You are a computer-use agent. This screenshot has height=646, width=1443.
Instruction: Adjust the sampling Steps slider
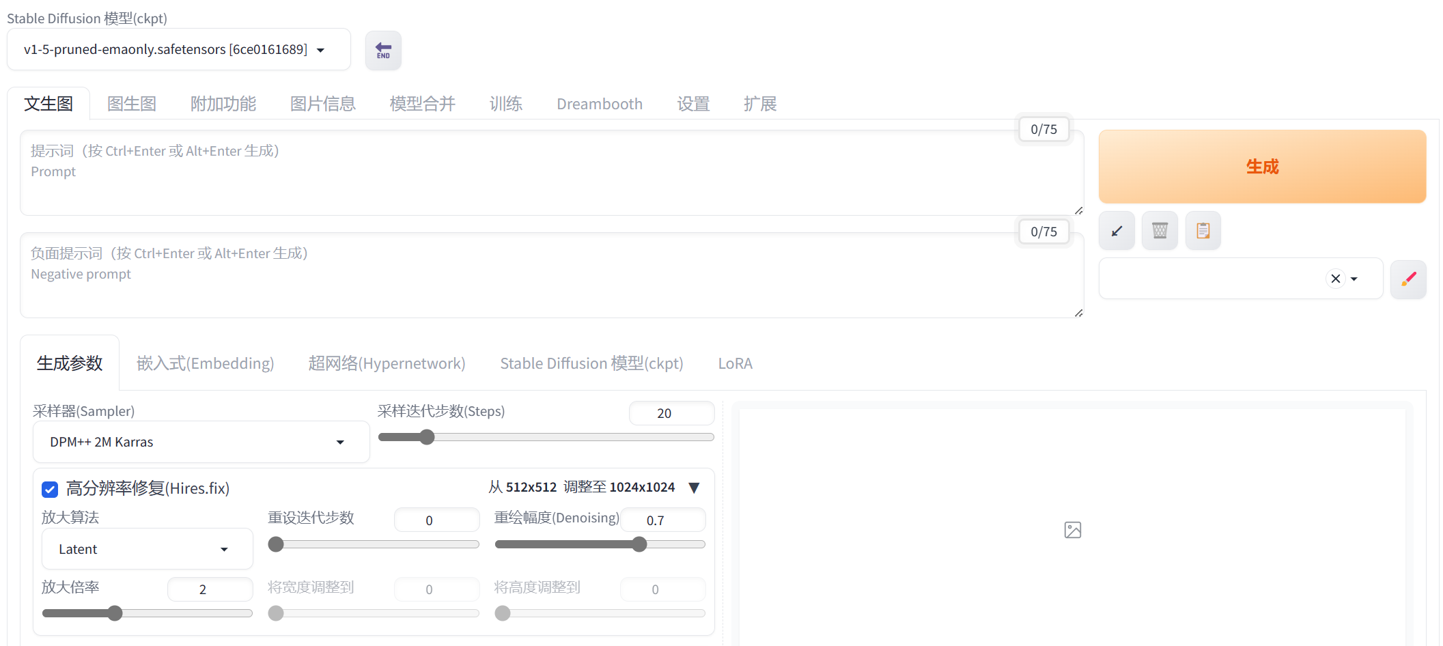click(x=546, y=437)
